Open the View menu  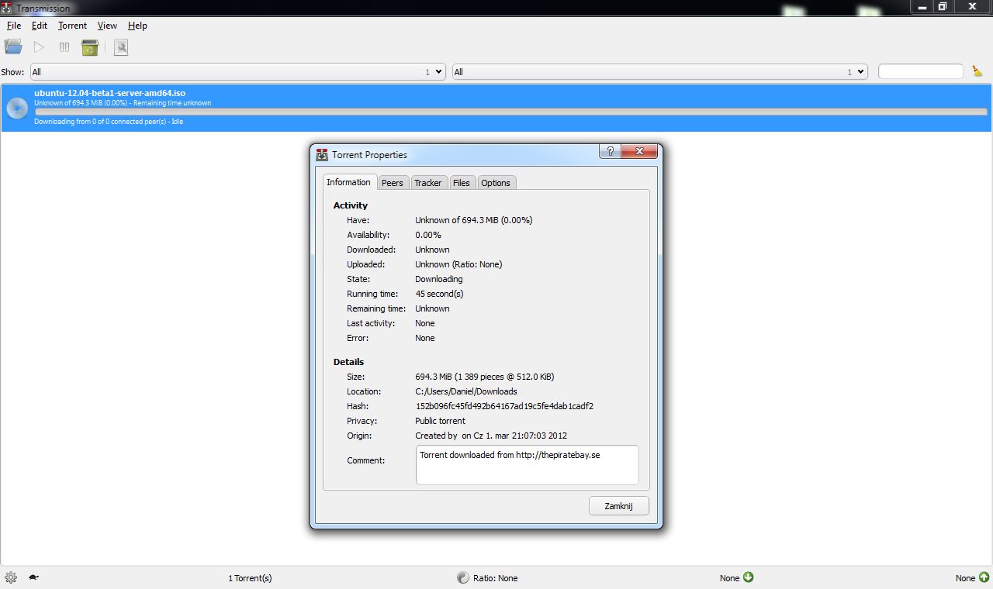(107, 26)
